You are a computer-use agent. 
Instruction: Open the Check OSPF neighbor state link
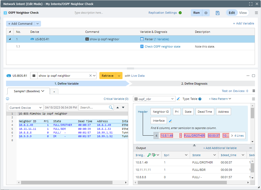point(162,47)
